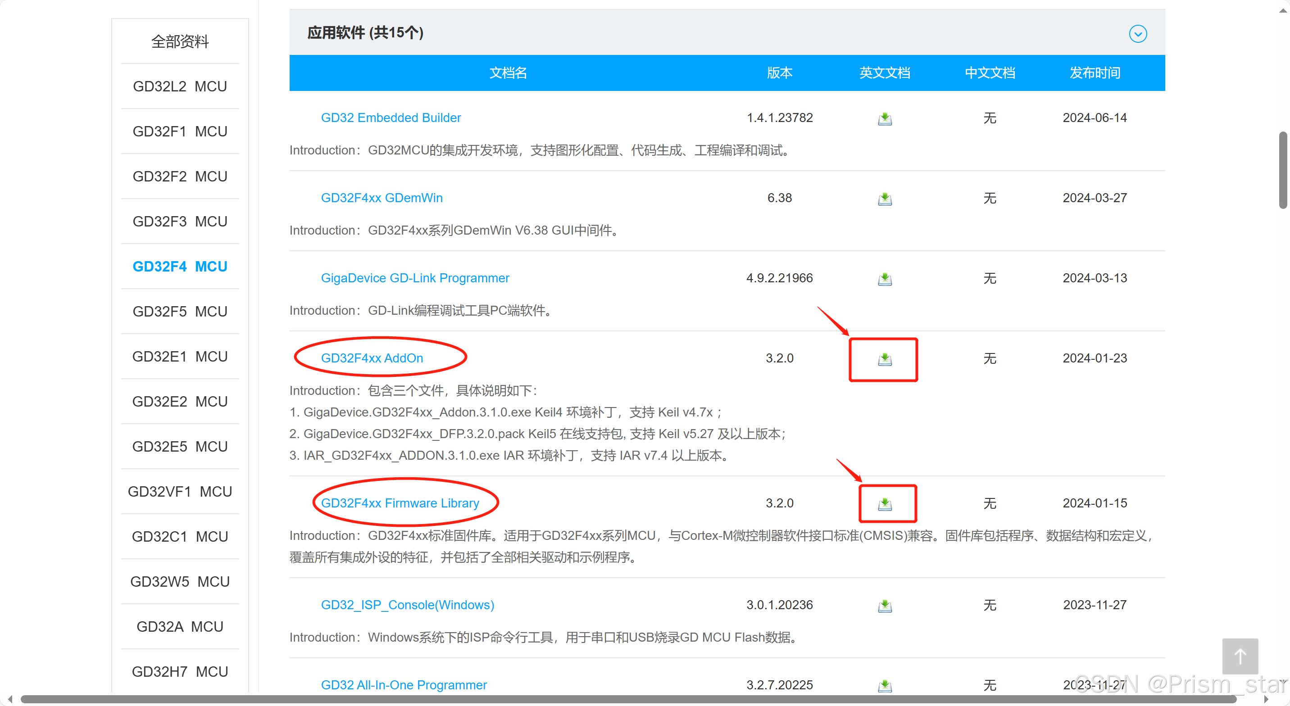
Task: Select GD32F1 MCU category
Action: tap(180, 131)
